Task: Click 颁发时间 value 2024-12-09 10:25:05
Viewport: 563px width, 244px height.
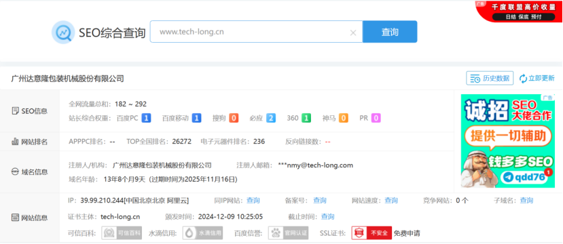Action: [230, 216]
